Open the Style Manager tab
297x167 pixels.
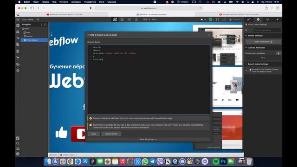coord(268,19)
